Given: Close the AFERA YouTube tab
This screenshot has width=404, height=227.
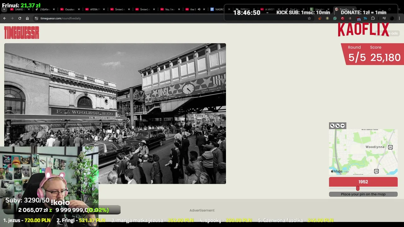Looking at the screenshot, I should pos(104,9).
